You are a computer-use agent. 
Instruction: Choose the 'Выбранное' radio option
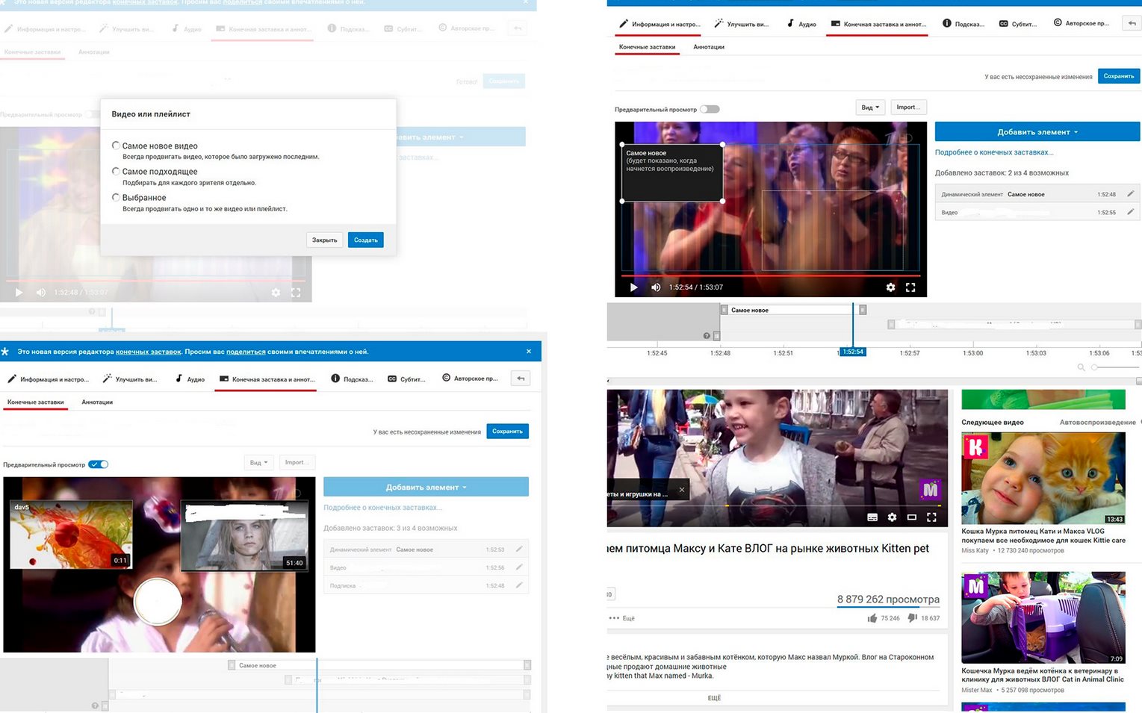116,198
